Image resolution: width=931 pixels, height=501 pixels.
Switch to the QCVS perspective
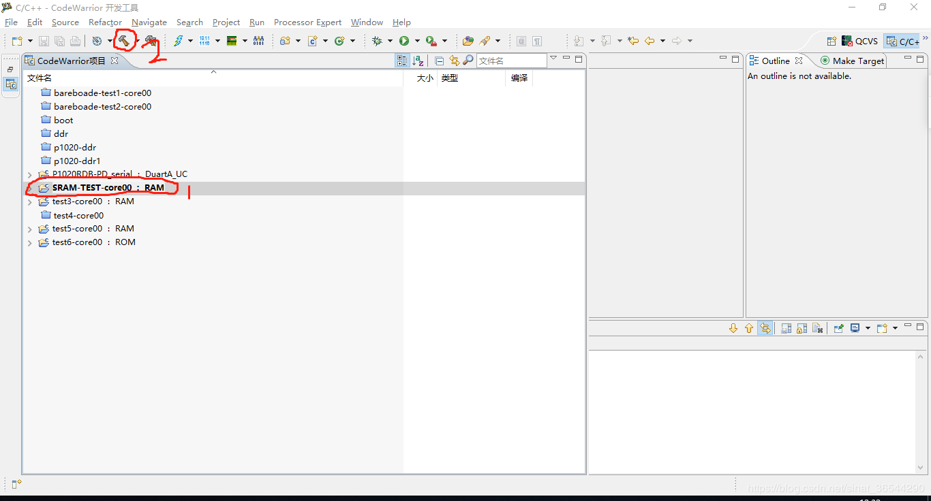click(860, 42)
